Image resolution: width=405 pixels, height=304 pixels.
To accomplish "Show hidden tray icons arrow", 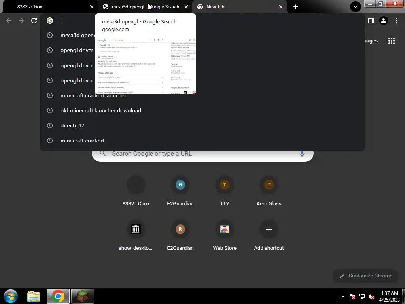I will coord(343,296).
